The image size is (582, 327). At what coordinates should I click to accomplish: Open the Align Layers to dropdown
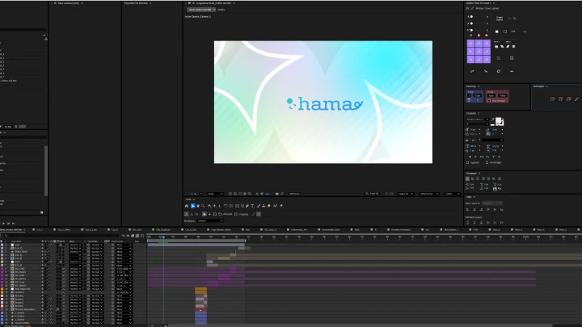coord(492,203)
